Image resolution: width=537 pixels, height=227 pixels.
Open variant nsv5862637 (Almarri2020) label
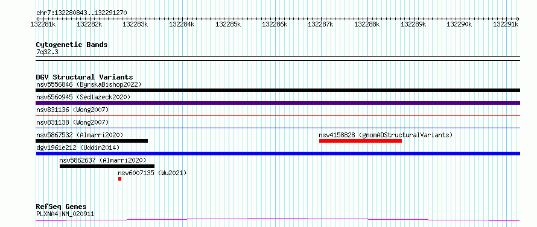pos(103,160)
